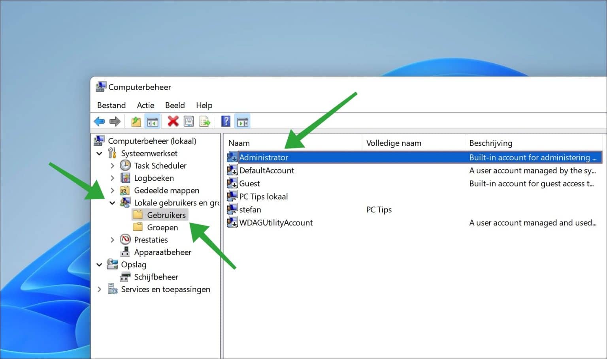This screenshot has height=359, width=607.
Task: Toggle the console tree visibility icon
Action: [153, 121]
